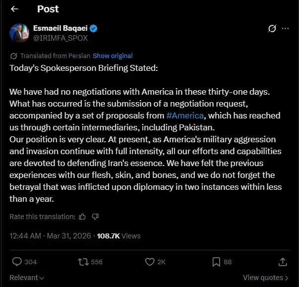Open Esmaeil Baqaei's profile avatar
Image resolution: width=299 pixels, height=287 pixels.
[19, 33]
